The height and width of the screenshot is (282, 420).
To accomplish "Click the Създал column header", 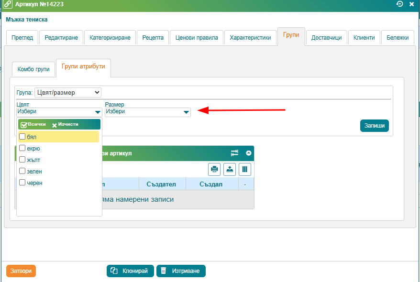I will pyautogui.click(x=212, y=184).
